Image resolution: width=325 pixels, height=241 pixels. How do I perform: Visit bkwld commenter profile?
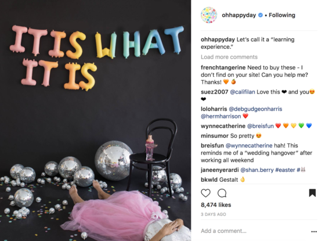click(x=209, y=179)
